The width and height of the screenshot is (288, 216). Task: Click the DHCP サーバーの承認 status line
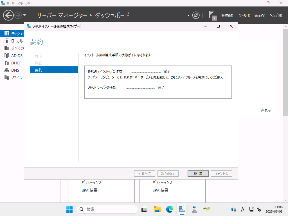point(126,87)
